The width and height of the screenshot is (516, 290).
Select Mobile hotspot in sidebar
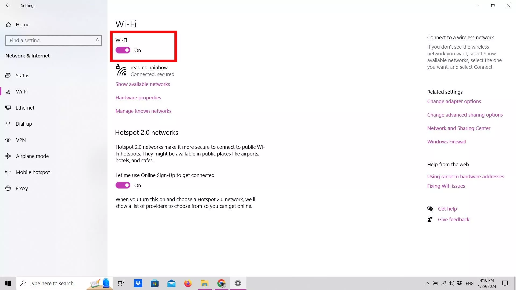pyautogui.click(x=33, y=172)
